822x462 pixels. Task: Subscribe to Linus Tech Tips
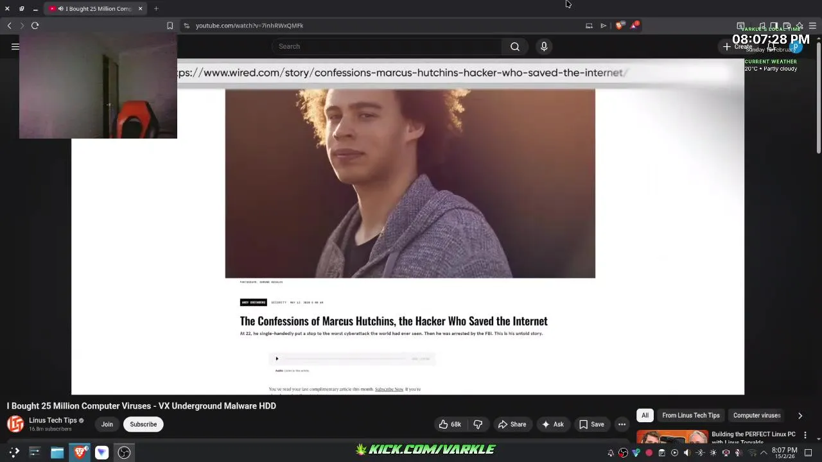143,424
